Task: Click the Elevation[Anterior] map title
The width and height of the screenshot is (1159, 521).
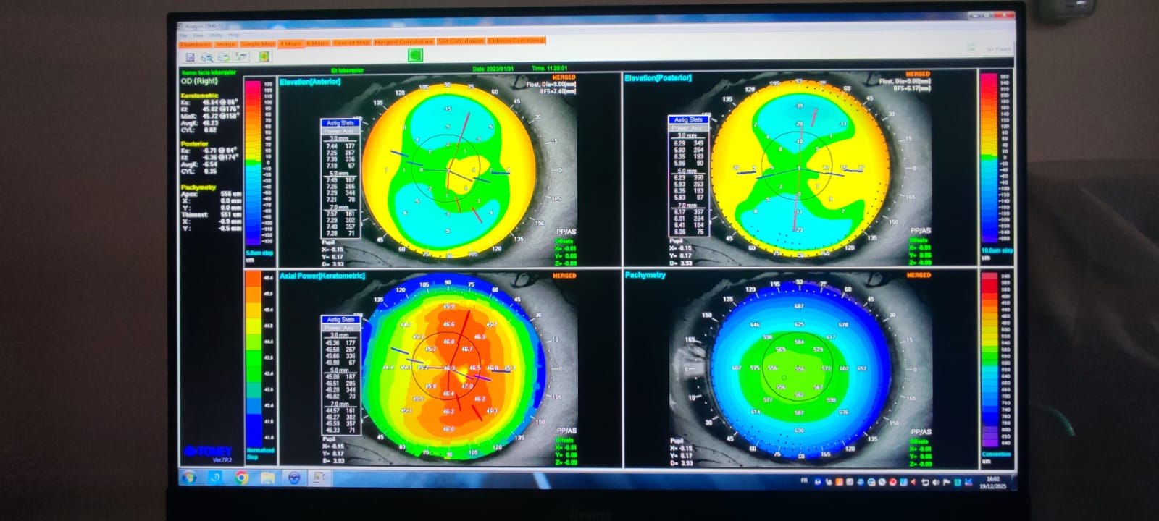Action: 310,82
